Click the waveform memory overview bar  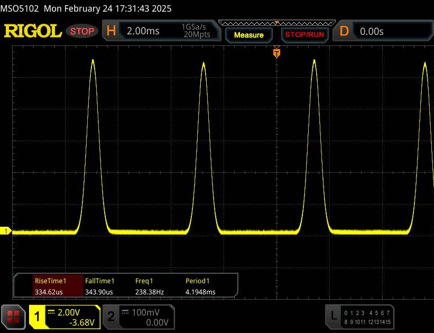(x=277, y=23)
